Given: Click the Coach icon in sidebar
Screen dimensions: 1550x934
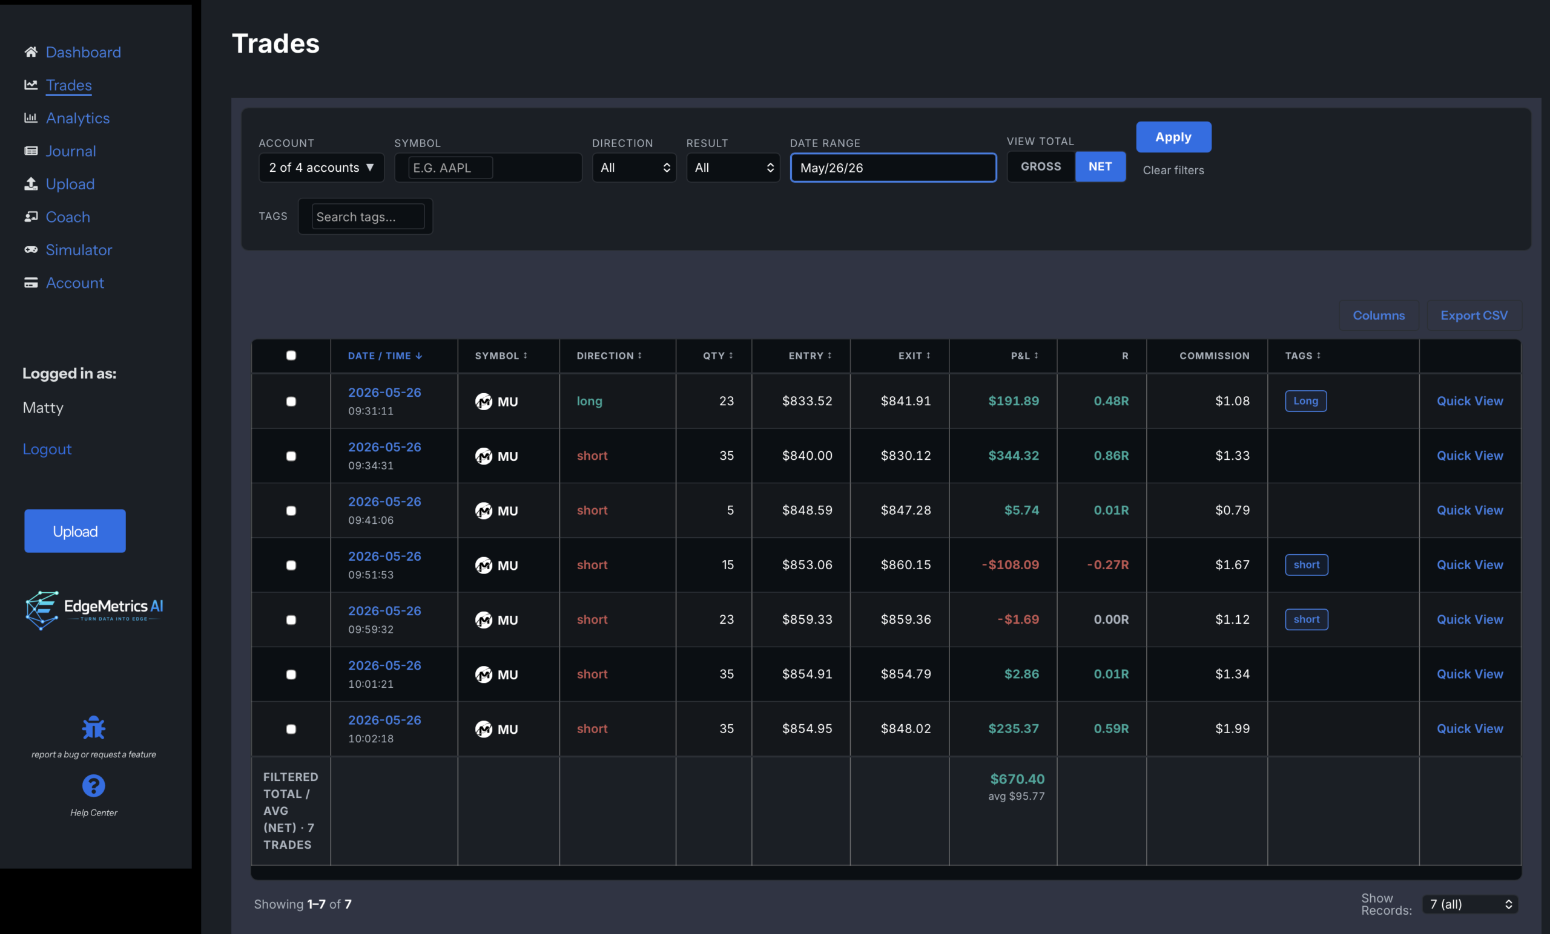Looking at the screenshot, I should pyautogui.click(x=31, y=216).
